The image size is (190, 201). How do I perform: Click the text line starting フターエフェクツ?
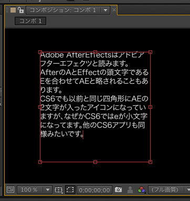85,63
